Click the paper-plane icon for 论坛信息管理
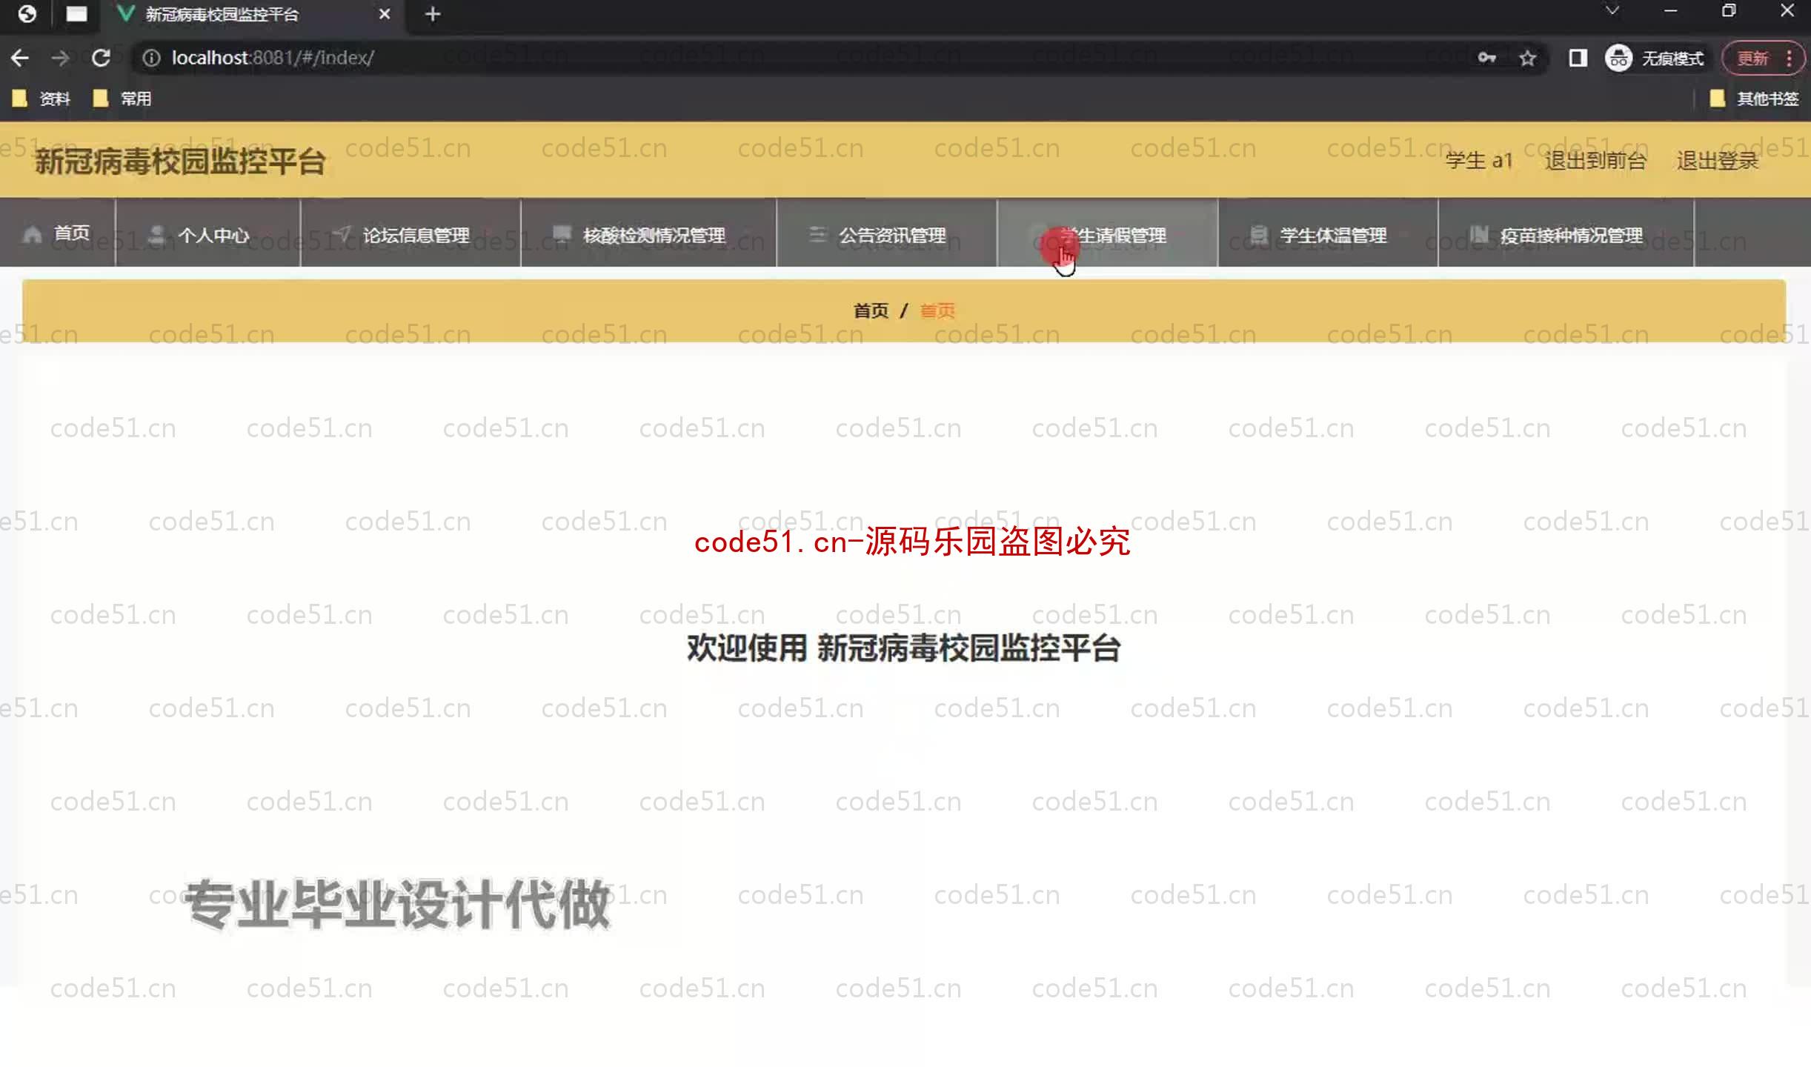 pyautogui.click(x=342, y=234)
